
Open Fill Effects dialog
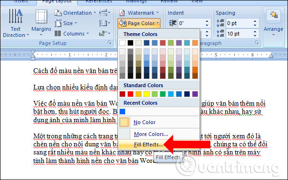[x=159, y=144]
